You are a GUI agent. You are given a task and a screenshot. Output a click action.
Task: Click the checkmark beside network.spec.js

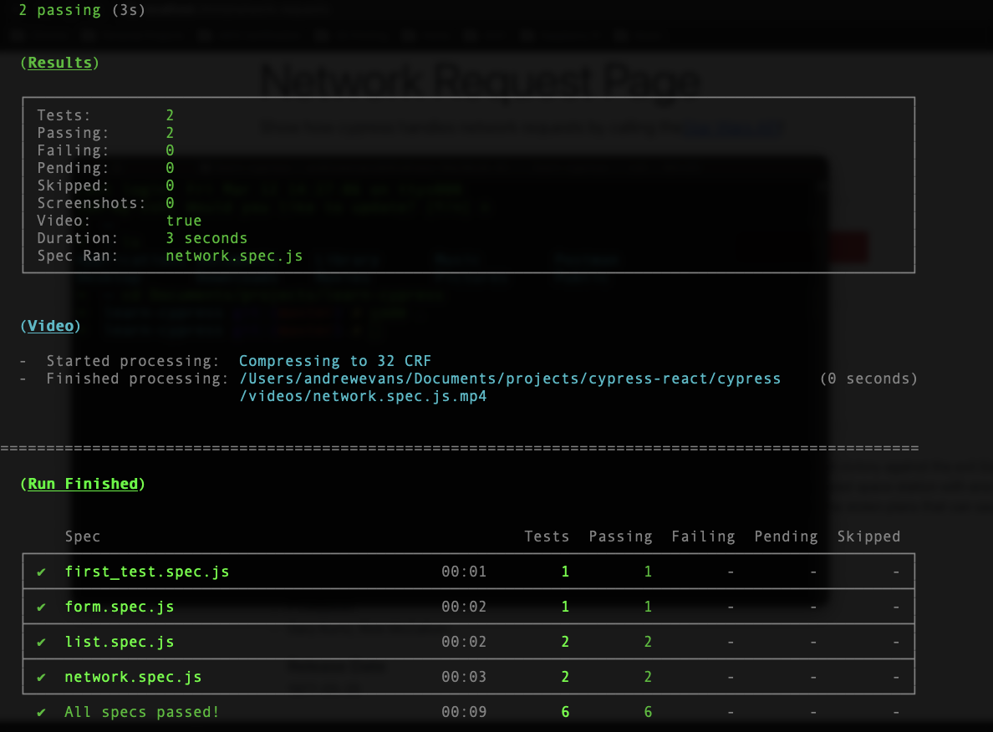(42, 676)
